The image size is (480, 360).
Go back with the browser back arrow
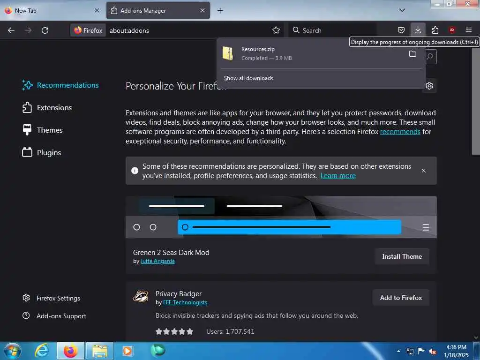click(x=11, y=30)
